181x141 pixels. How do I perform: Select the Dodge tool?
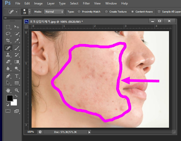coord(17,68)
